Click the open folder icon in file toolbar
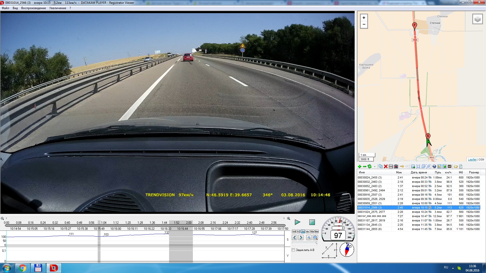The image size is (486, 273). click(x=456, y=166)
